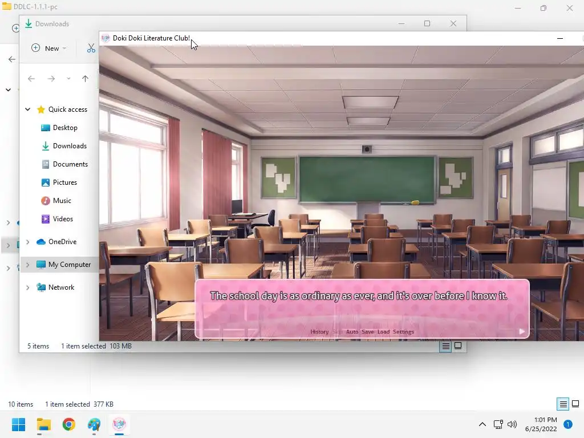Open the New menu in Downloads window
The height and width of the screenshot is (438, 584).
[49, 48]
